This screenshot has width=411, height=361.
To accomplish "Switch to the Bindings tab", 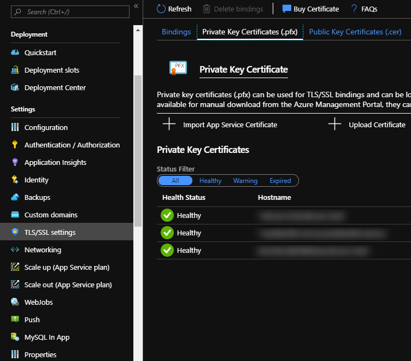I will (176, 32).
